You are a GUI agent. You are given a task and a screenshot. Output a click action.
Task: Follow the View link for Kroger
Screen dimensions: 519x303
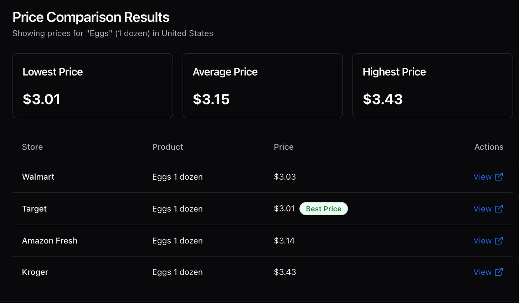(488, 272)
